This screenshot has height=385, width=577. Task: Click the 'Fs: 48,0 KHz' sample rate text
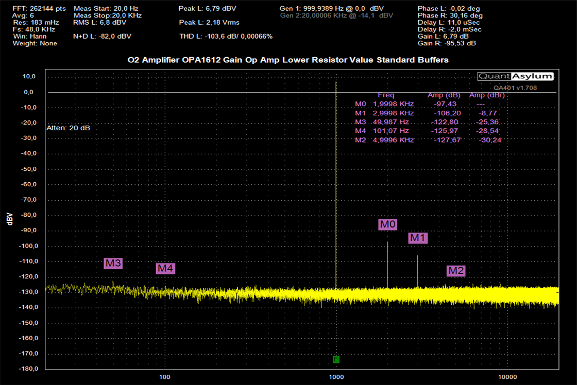pos(34,29)
